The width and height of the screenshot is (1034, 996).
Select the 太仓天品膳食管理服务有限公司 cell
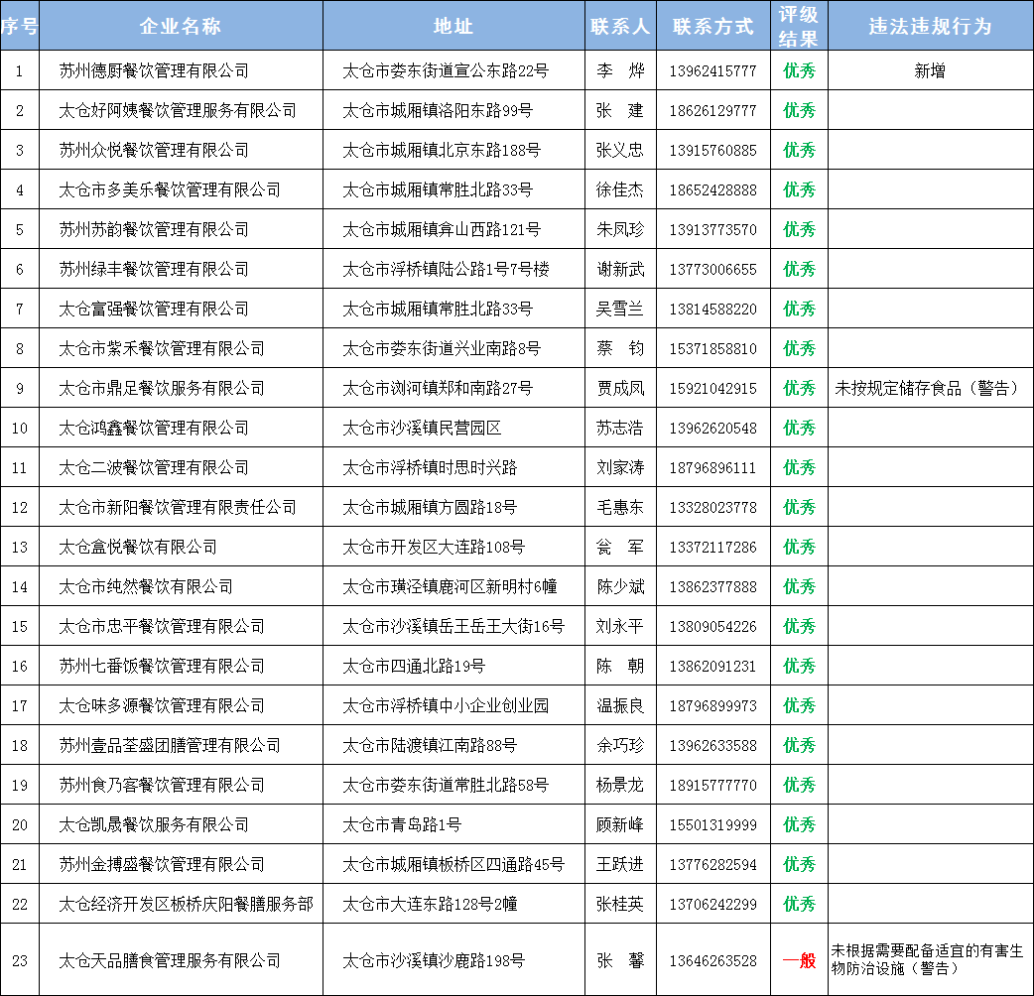point(170,960)
